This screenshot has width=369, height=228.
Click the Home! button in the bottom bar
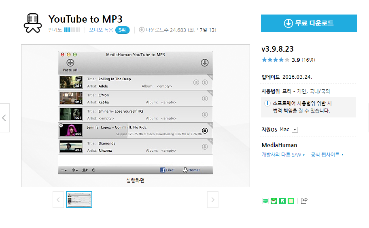click(191, 170)
